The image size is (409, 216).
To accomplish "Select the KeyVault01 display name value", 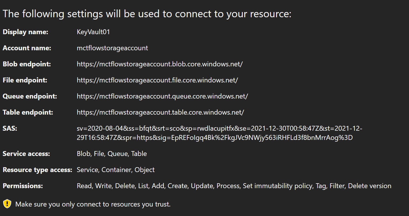I will click(x=93, y=32).
